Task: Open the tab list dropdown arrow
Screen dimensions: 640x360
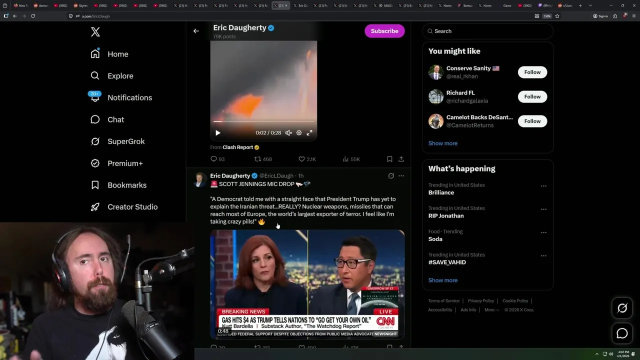Action: click(590, 5)
